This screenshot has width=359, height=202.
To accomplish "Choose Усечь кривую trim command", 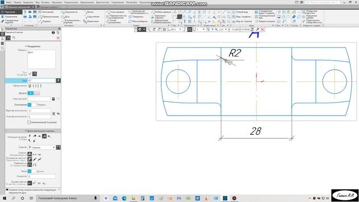I will [x=115, y=12].
